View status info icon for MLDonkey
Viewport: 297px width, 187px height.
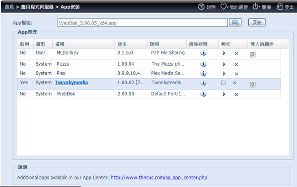pos(203,53)
